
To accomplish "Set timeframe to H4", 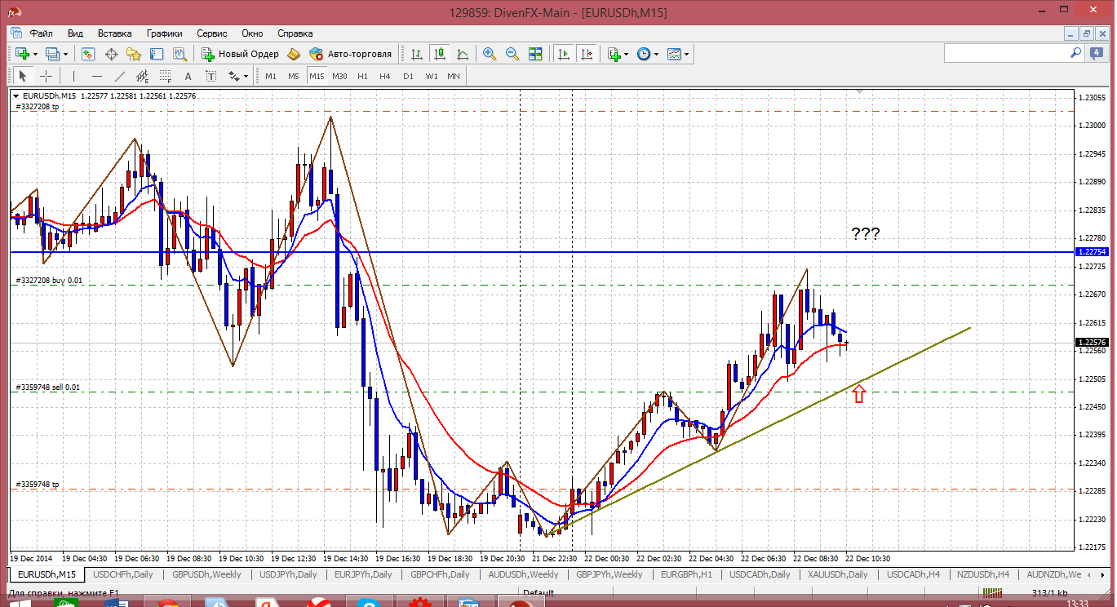I will coord(385,76).
